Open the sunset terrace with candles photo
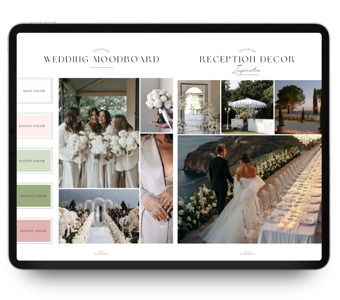Image resolution: width=340 pixels, height=300 pixels. coord(298,107)
